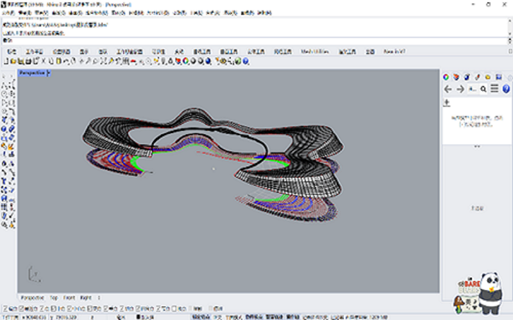Open the Properties rainbow panel icon
513x320 pixels.
[x=446, y=77]
